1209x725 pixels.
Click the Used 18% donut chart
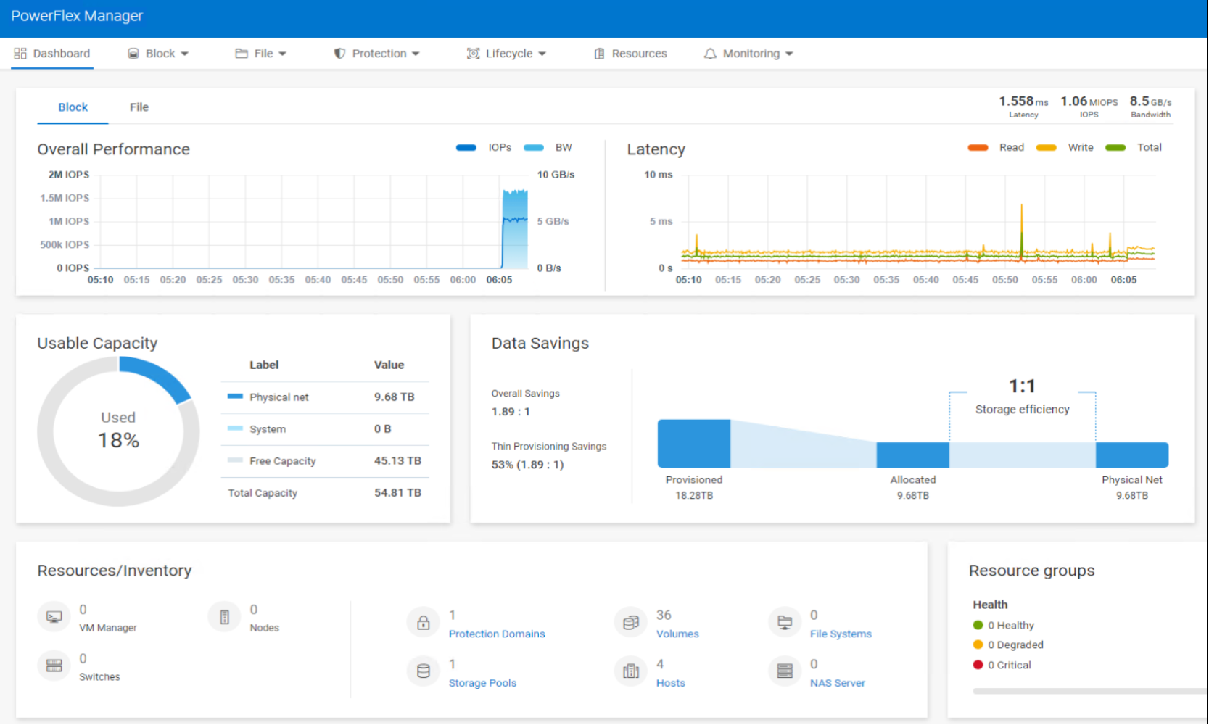[118, 431]
